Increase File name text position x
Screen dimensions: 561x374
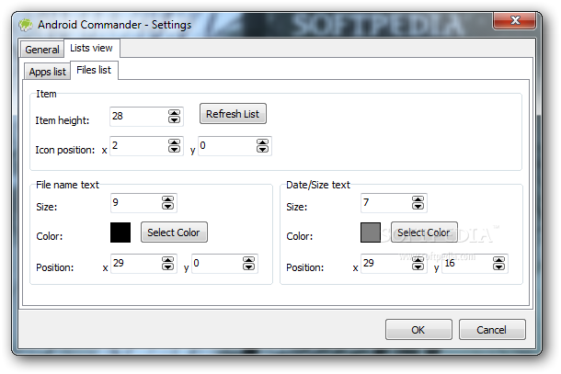click(x=167, y=260)
